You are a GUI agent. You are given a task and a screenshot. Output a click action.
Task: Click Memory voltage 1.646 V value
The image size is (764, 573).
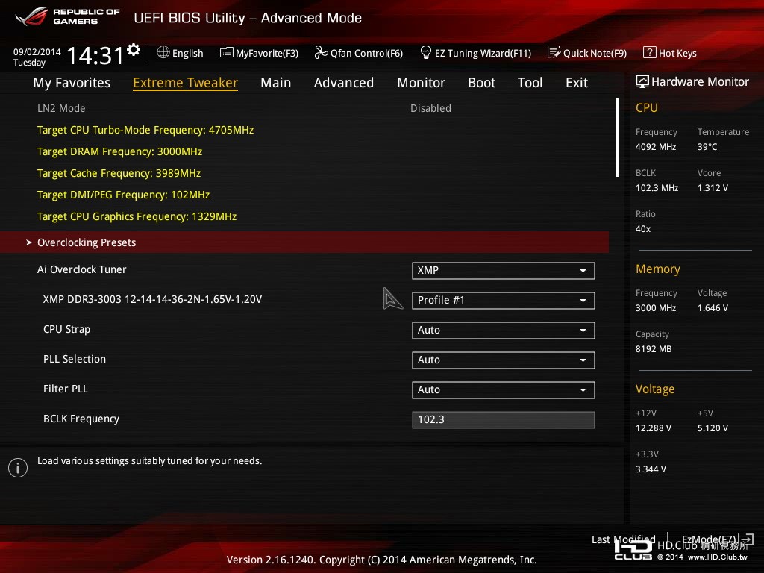[x=713, y=308]
